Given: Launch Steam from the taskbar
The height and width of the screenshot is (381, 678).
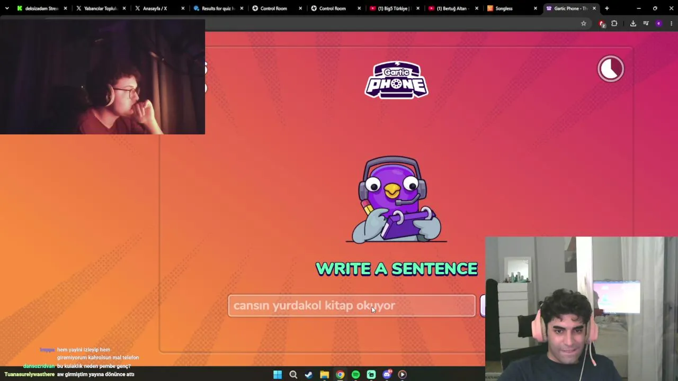Looking at the screenshot, I should (309, 375).
